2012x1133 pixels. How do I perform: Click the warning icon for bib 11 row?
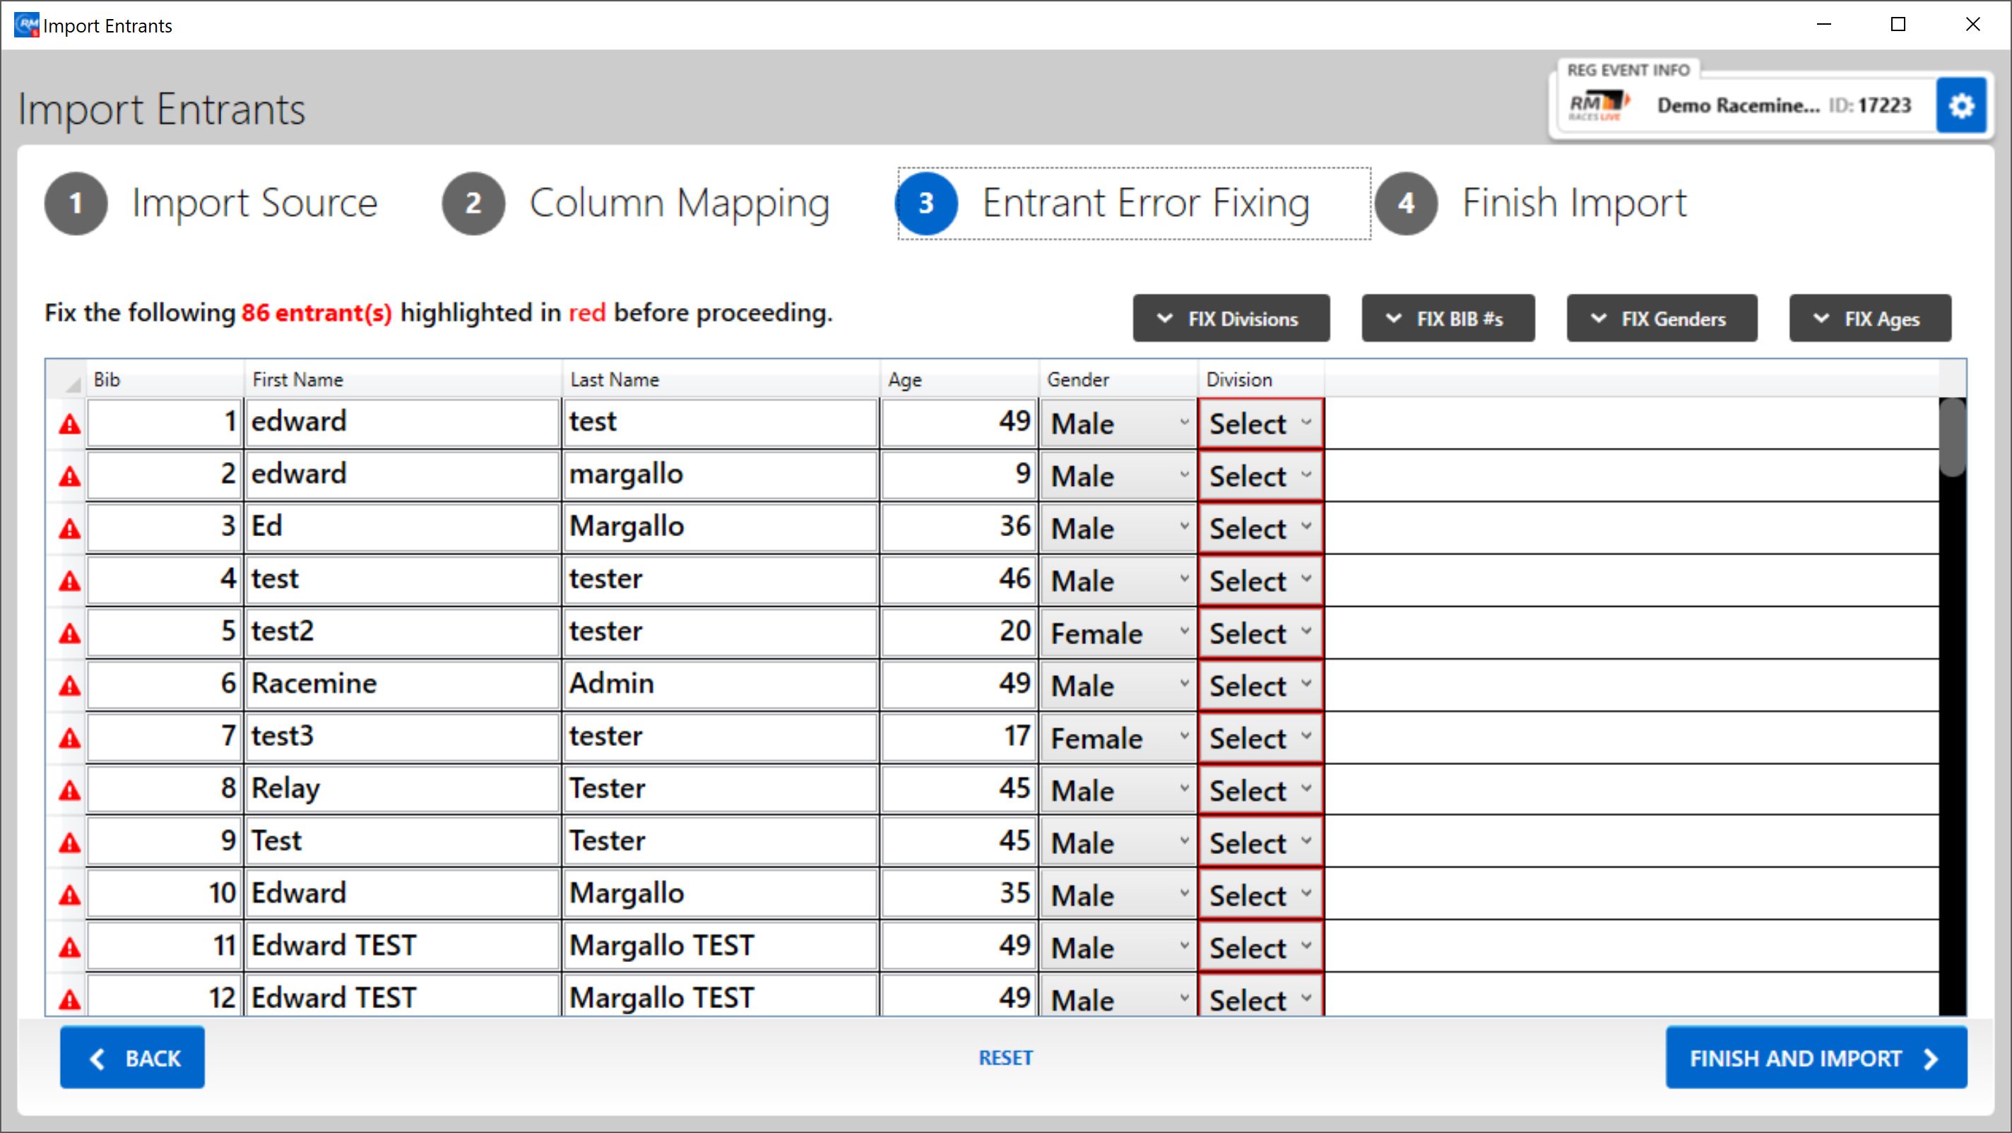(x=71, y=948)
